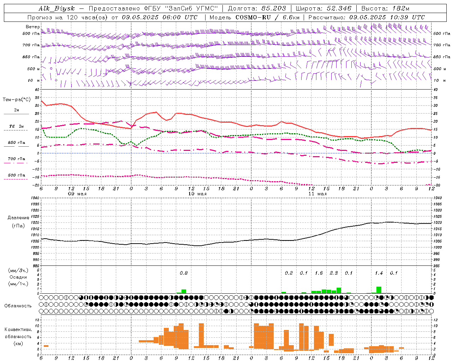Click the (км) convective unit label
Screen dimensions: 452x361
(x=18, y=343)
